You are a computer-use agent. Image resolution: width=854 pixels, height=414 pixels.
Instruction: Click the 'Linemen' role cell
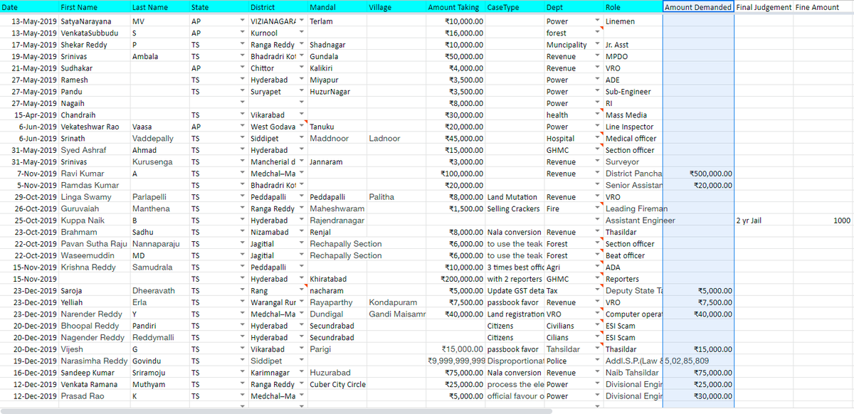tap(633, 21)
